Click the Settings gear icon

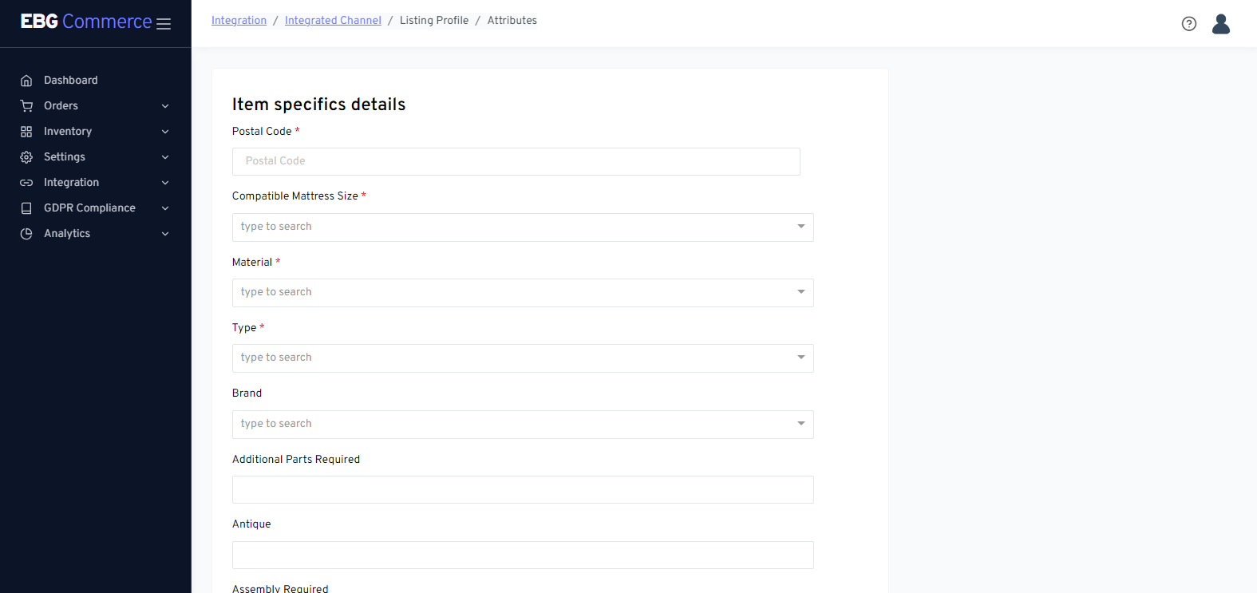[x=26, y=157]
